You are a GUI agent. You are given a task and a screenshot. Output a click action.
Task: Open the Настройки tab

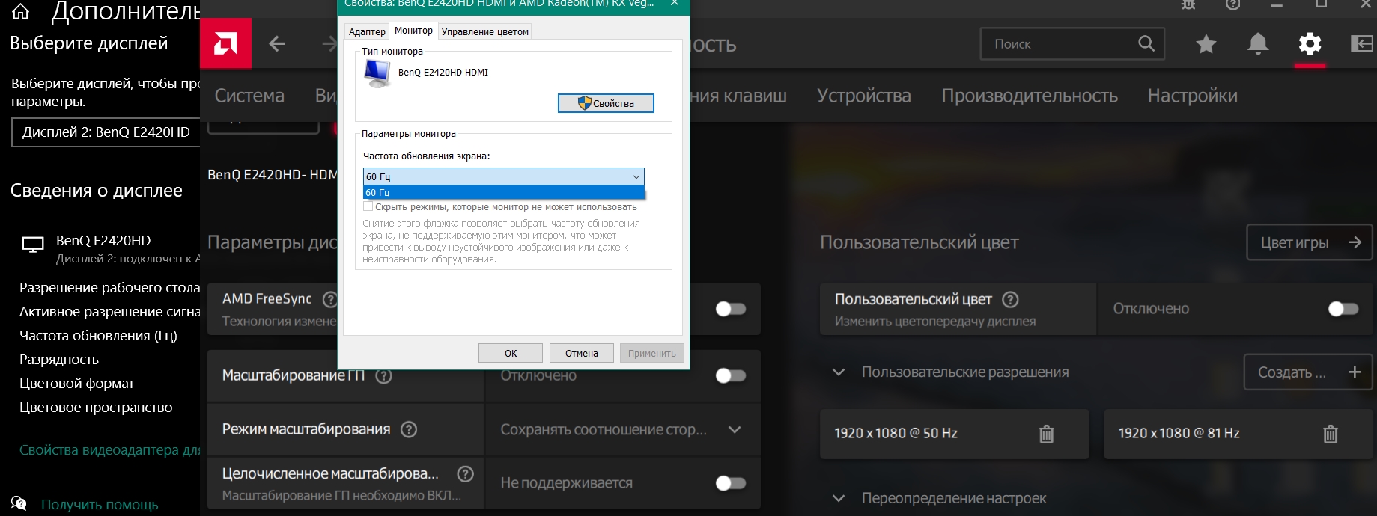pyautogui.click(x=1193, y=96)
